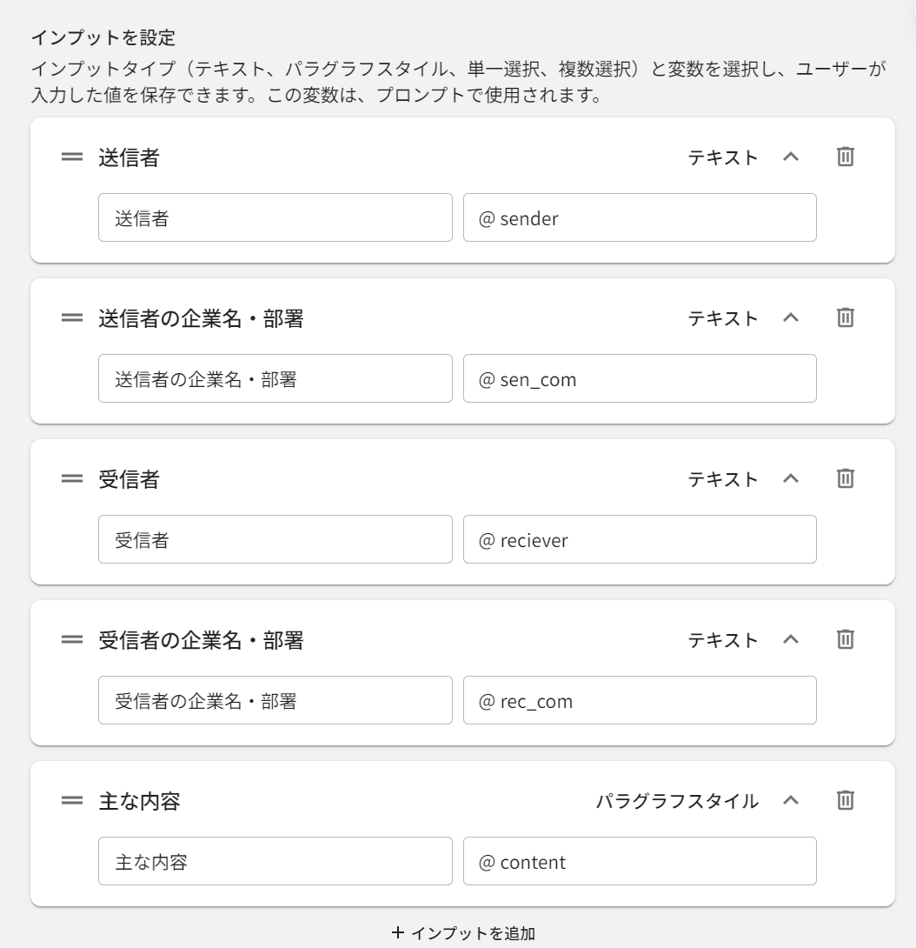
Task: Open テキスト type dropdown for 受信者の企業名・部署
Action: pos(723,640)
